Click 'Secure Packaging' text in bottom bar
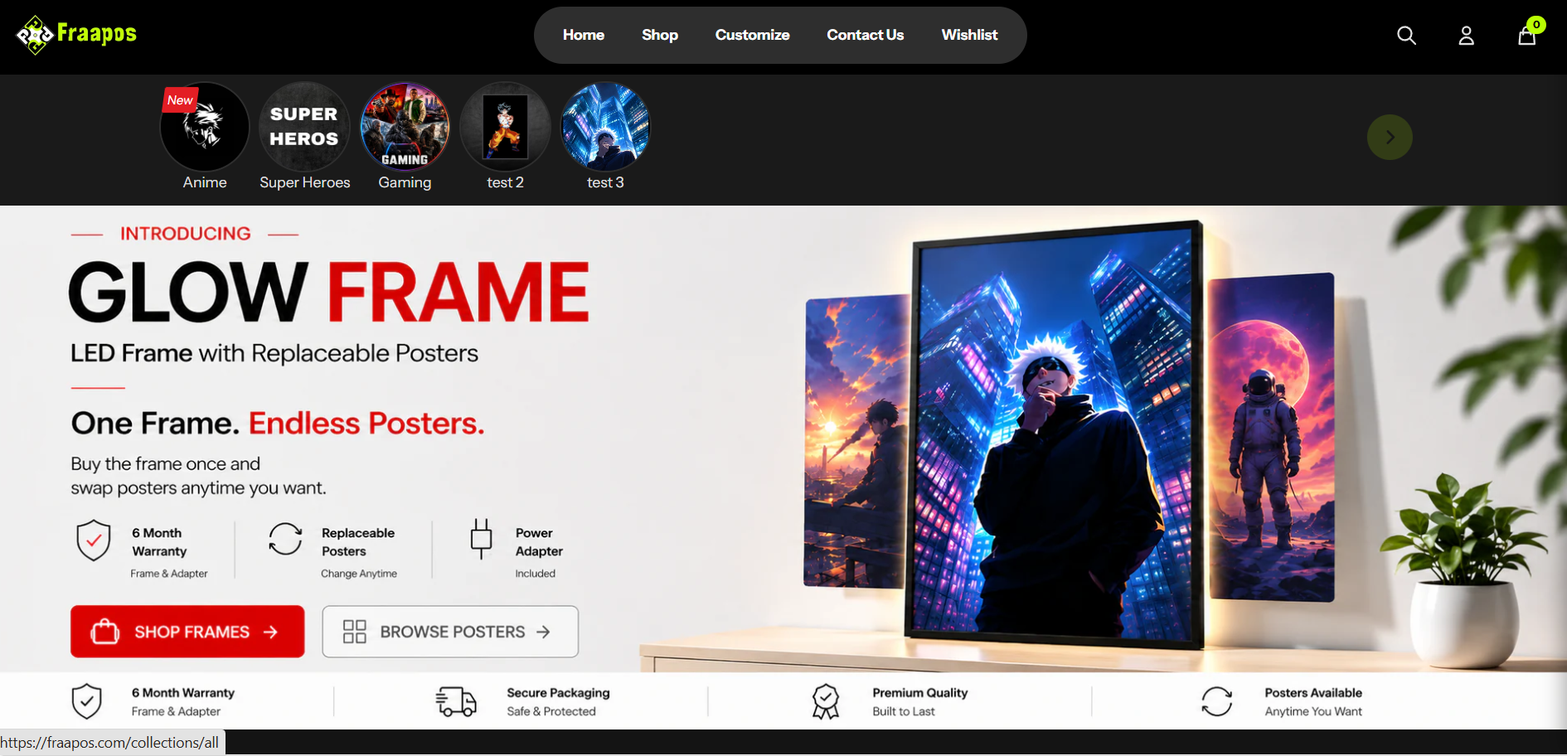The width and height of the screenshot is (1567, 756). point(558,693)
